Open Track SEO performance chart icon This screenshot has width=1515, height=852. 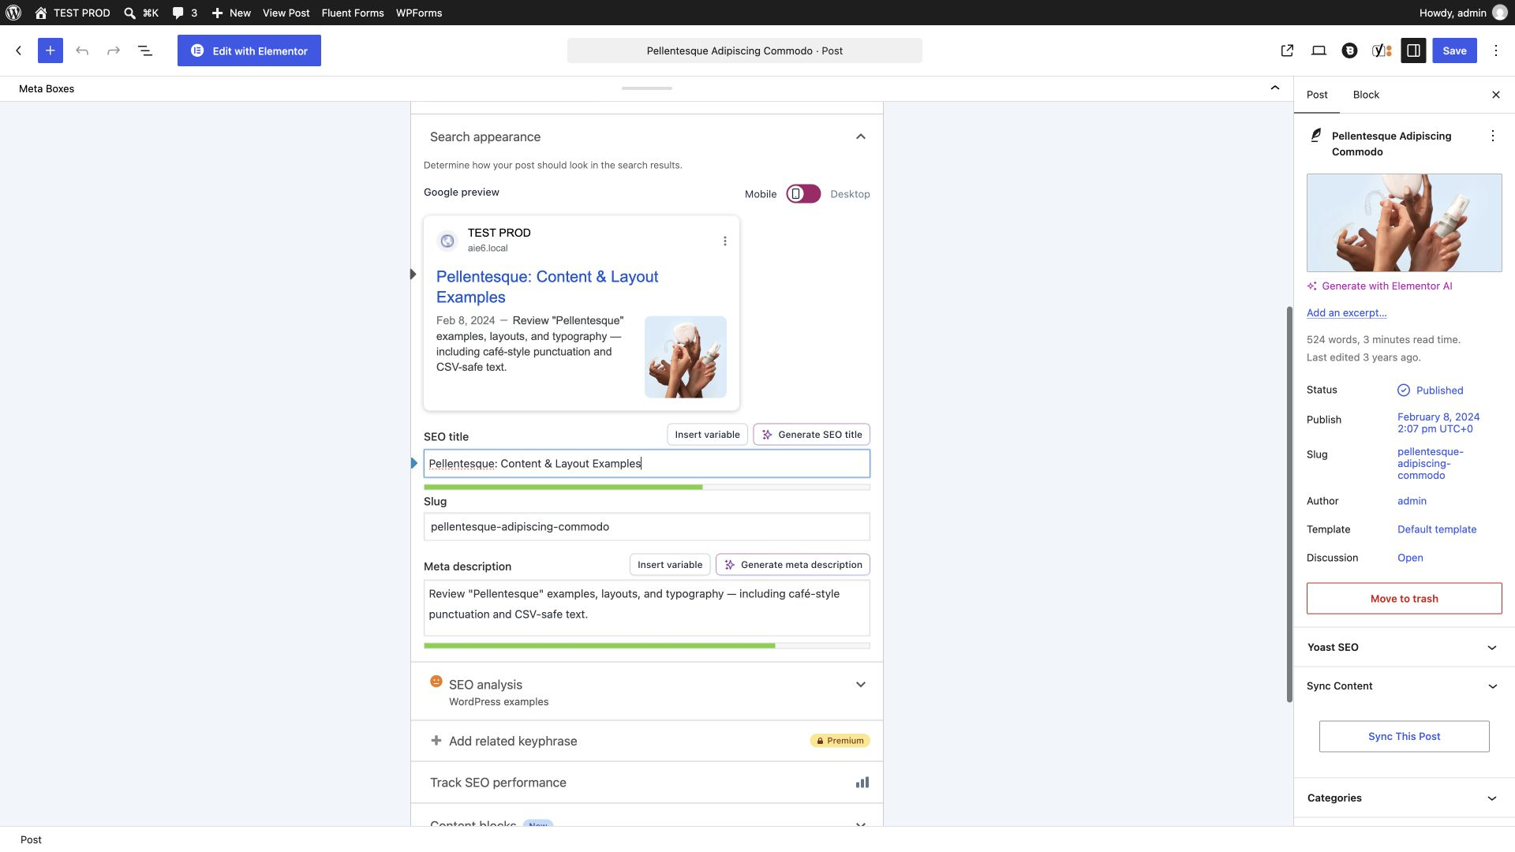[862, 783]
